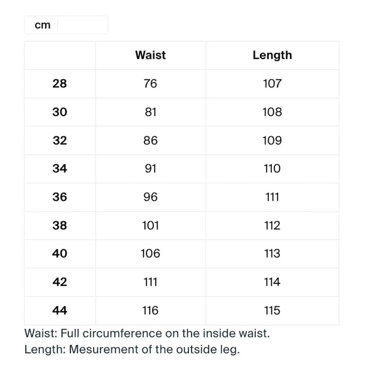Select the size 42 row label
The height and width of the screenshot is (373, 373).
(60, 282)
